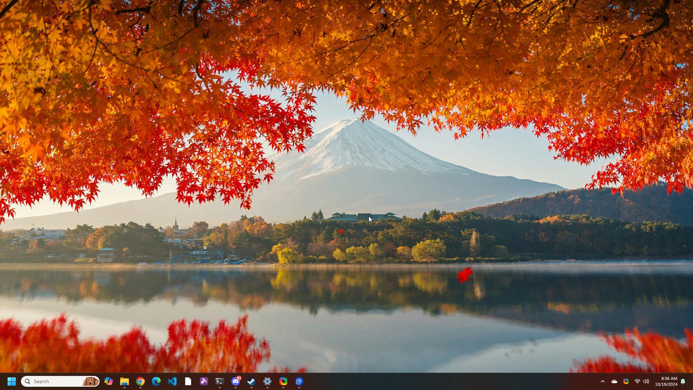Image resolution: width=693 pixels, height=390 pixels.
Task: Launch Steam from the taskbar
Action: tap(252, 381)
